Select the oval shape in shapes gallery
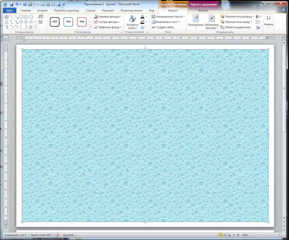 click(26, 17)
